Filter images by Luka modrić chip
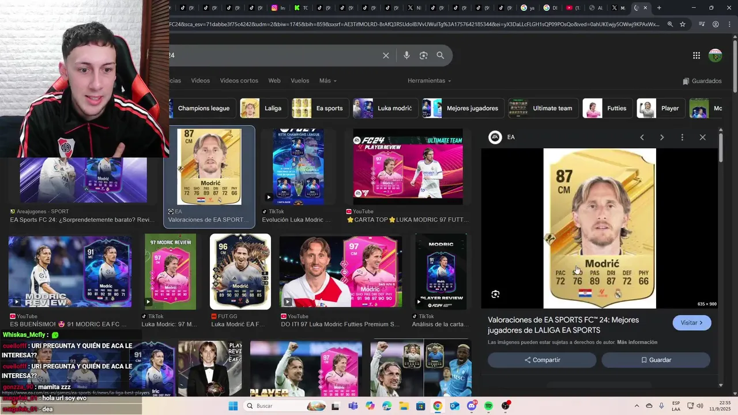The image size is (738, 415). [385, 108]
